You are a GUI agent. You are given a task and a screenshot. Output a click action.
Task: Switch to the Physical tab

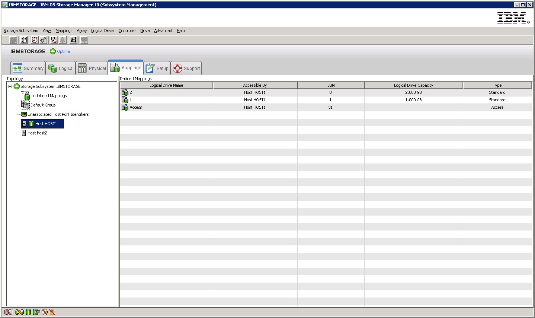click(92, 68)
